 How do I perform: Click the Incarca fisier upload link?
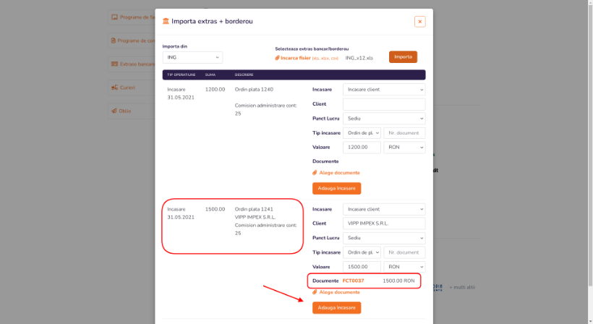click(295, 57)
